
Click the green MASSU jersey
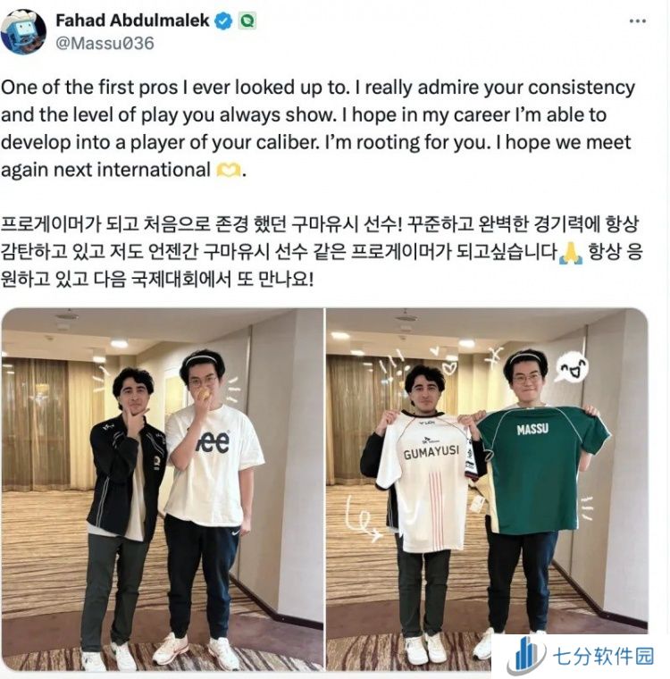coord(544,471)
